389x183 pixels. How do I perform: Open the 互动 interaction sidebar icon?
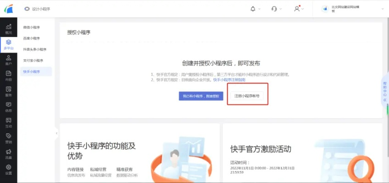coord(8,122)
